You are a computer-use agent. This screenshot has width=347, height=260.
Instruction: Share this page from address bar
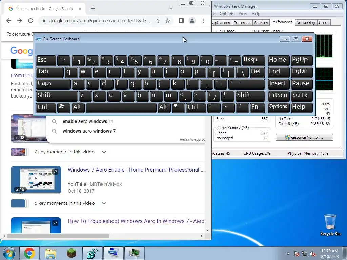pyautogui.click(x=157, y=21)
